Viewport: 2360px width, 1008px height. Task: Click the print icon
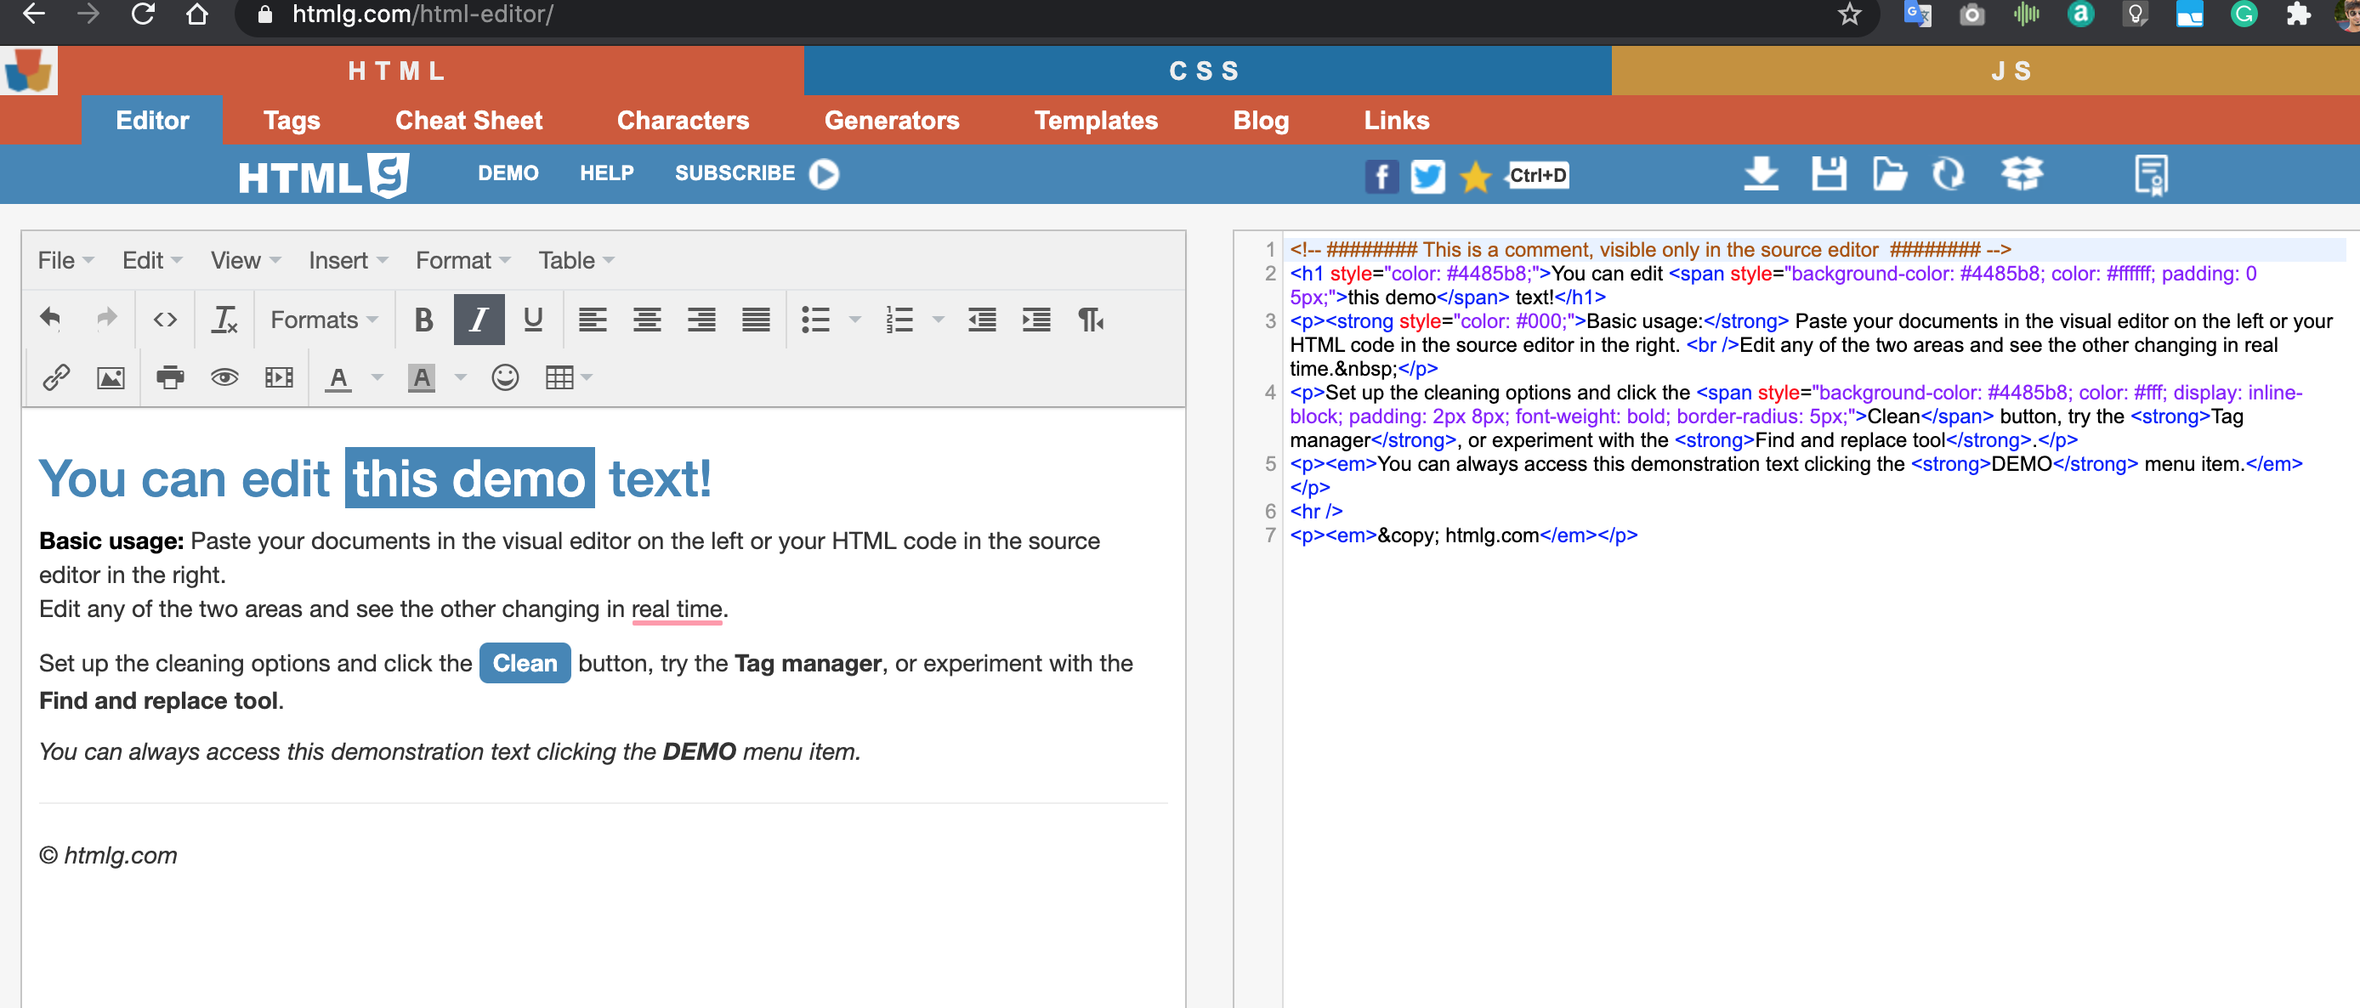[x=169, y=377]
